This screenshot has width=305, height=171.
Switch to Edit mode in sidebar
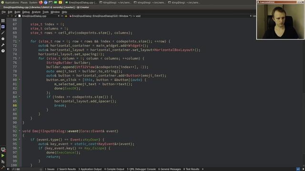[3, 27]
